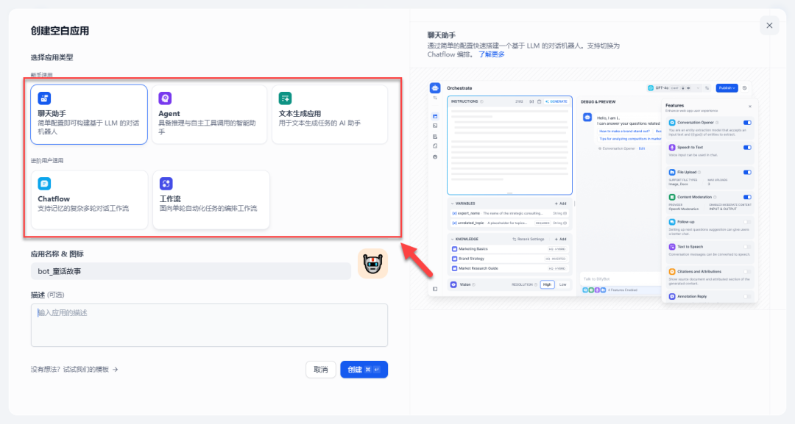Viewport: 795px width, 424px height.
Task: Click the chat bot avatar in Debug & Preview
Action: click(x=587, y=118)
